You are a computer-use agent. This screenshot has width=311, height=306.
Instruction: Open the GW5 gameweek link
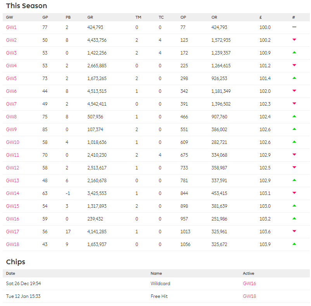point(11,79)
